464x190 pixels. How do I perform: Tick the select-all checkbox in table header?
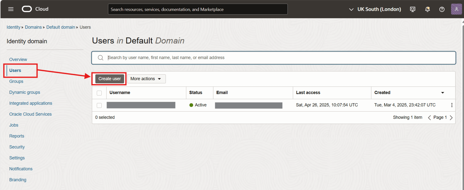99,93
